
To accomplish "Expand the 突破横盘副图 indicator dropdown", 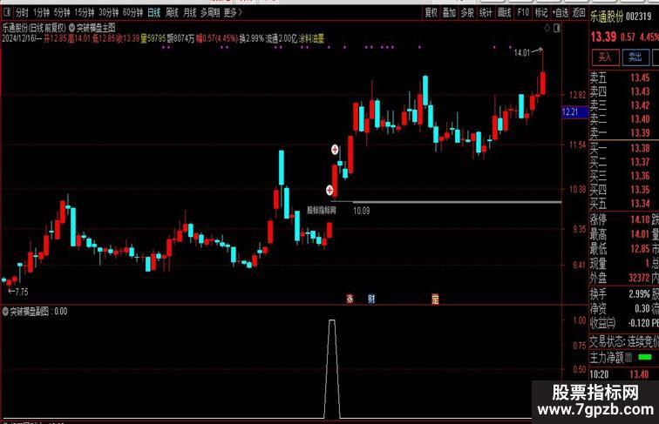I will click(x=5, y=312).
